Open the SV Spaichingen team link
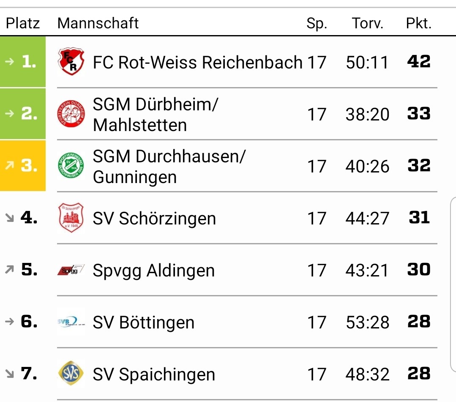The width and height of the screenshot is (456, 402). point(154,375)
